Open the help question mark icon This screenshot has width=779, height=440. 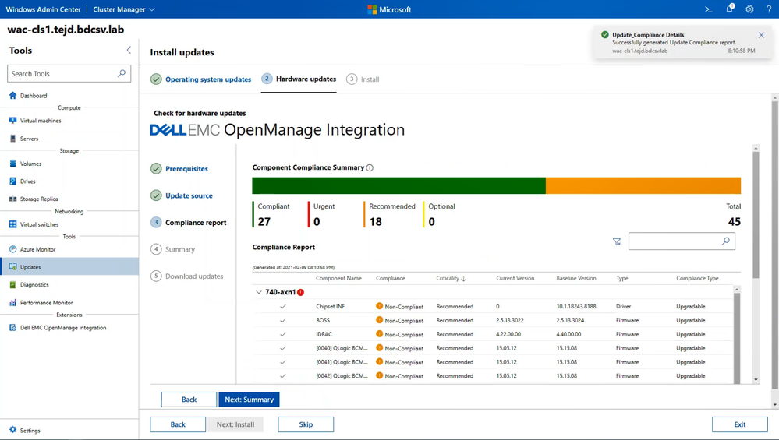pos(768,9)
